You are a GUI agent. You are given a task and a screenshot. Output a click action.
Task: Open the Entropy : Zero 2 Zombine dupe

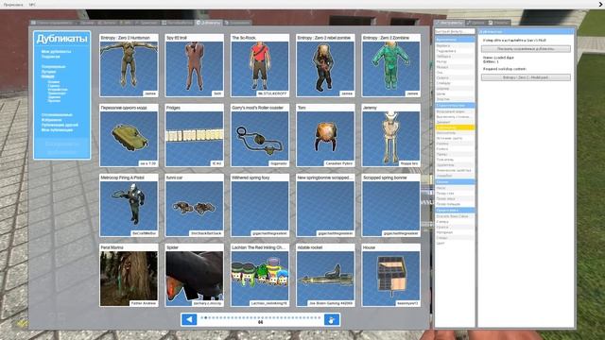[390, 65]
